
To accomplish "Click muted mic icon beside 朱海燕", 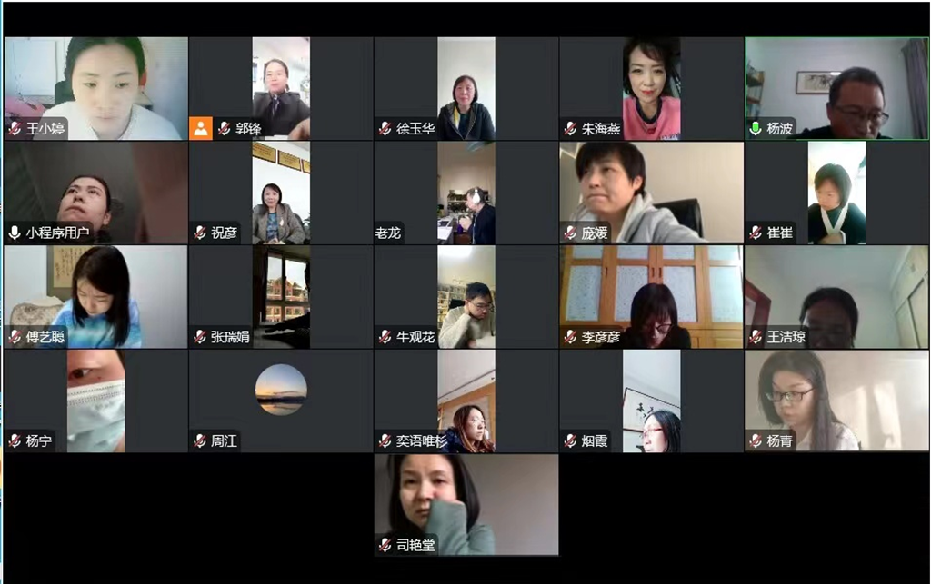I will 571,129.
